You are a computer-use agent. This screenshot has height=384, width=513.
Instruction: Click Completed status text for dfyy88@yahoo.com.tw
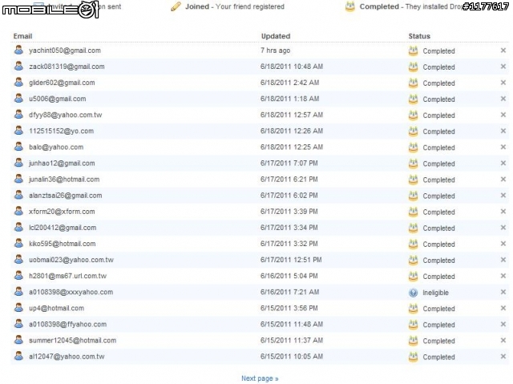pyautogui.click(x=438, y=115)
